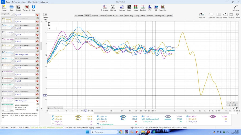Open the SPL meter tool
Viewport: 241px width, 135px height.
113,8
